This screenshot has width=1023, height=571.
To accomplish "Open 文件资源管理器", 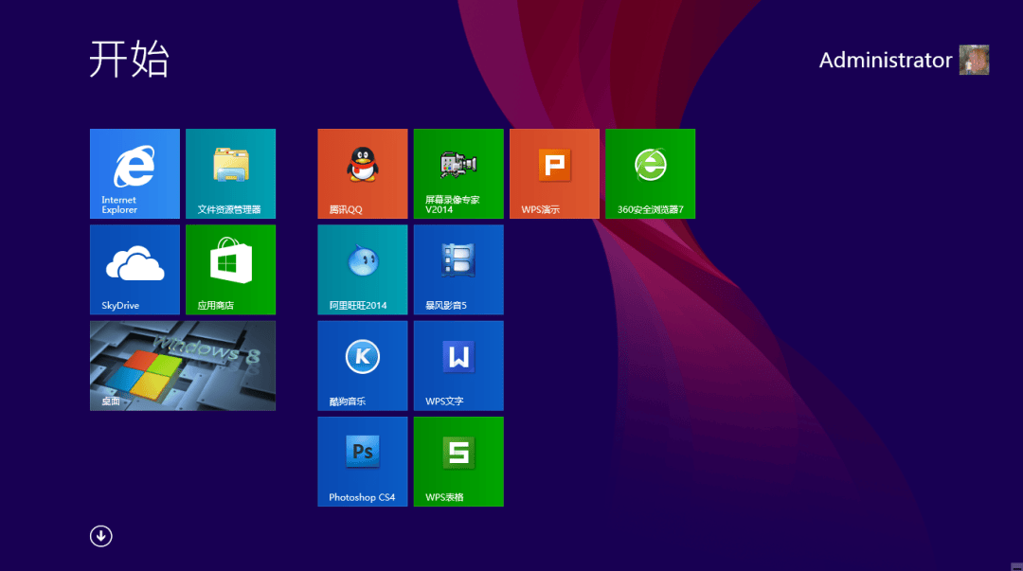I will coord(230,173).
